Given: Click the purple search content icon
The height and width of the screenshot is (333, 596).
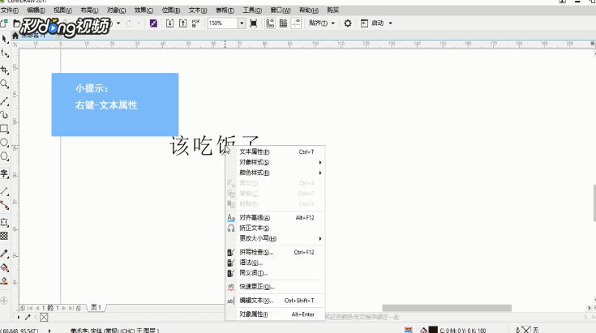Looking at the screenshot, I should click(153, 23).
